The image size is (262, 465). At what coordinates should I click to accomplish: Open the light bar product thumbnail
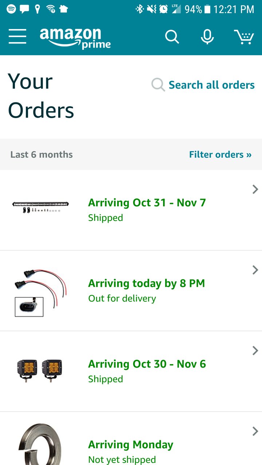40,206
